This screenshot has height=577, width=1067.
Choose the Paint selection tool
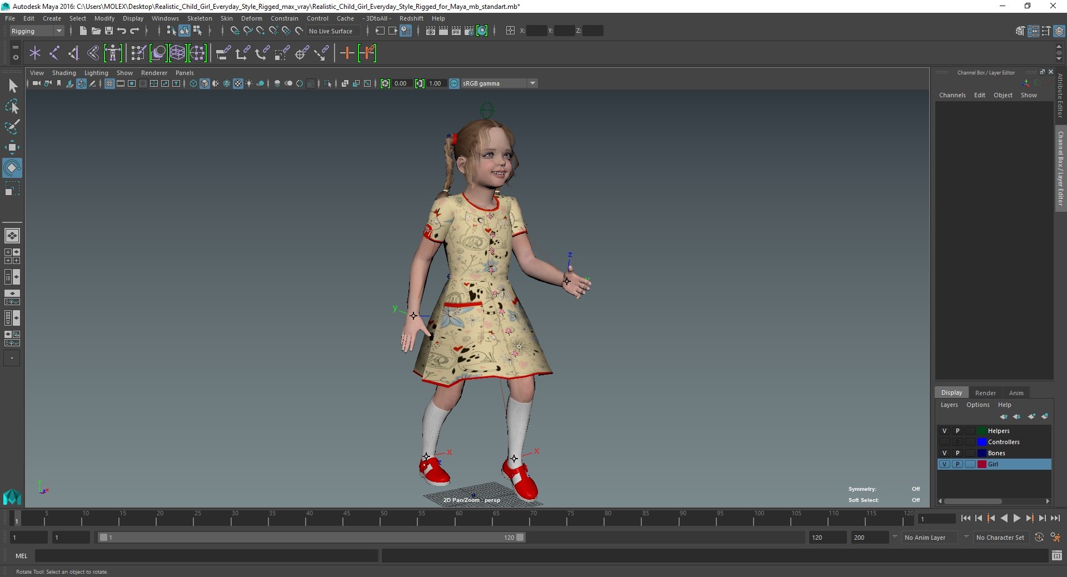(x=12, y=127)
